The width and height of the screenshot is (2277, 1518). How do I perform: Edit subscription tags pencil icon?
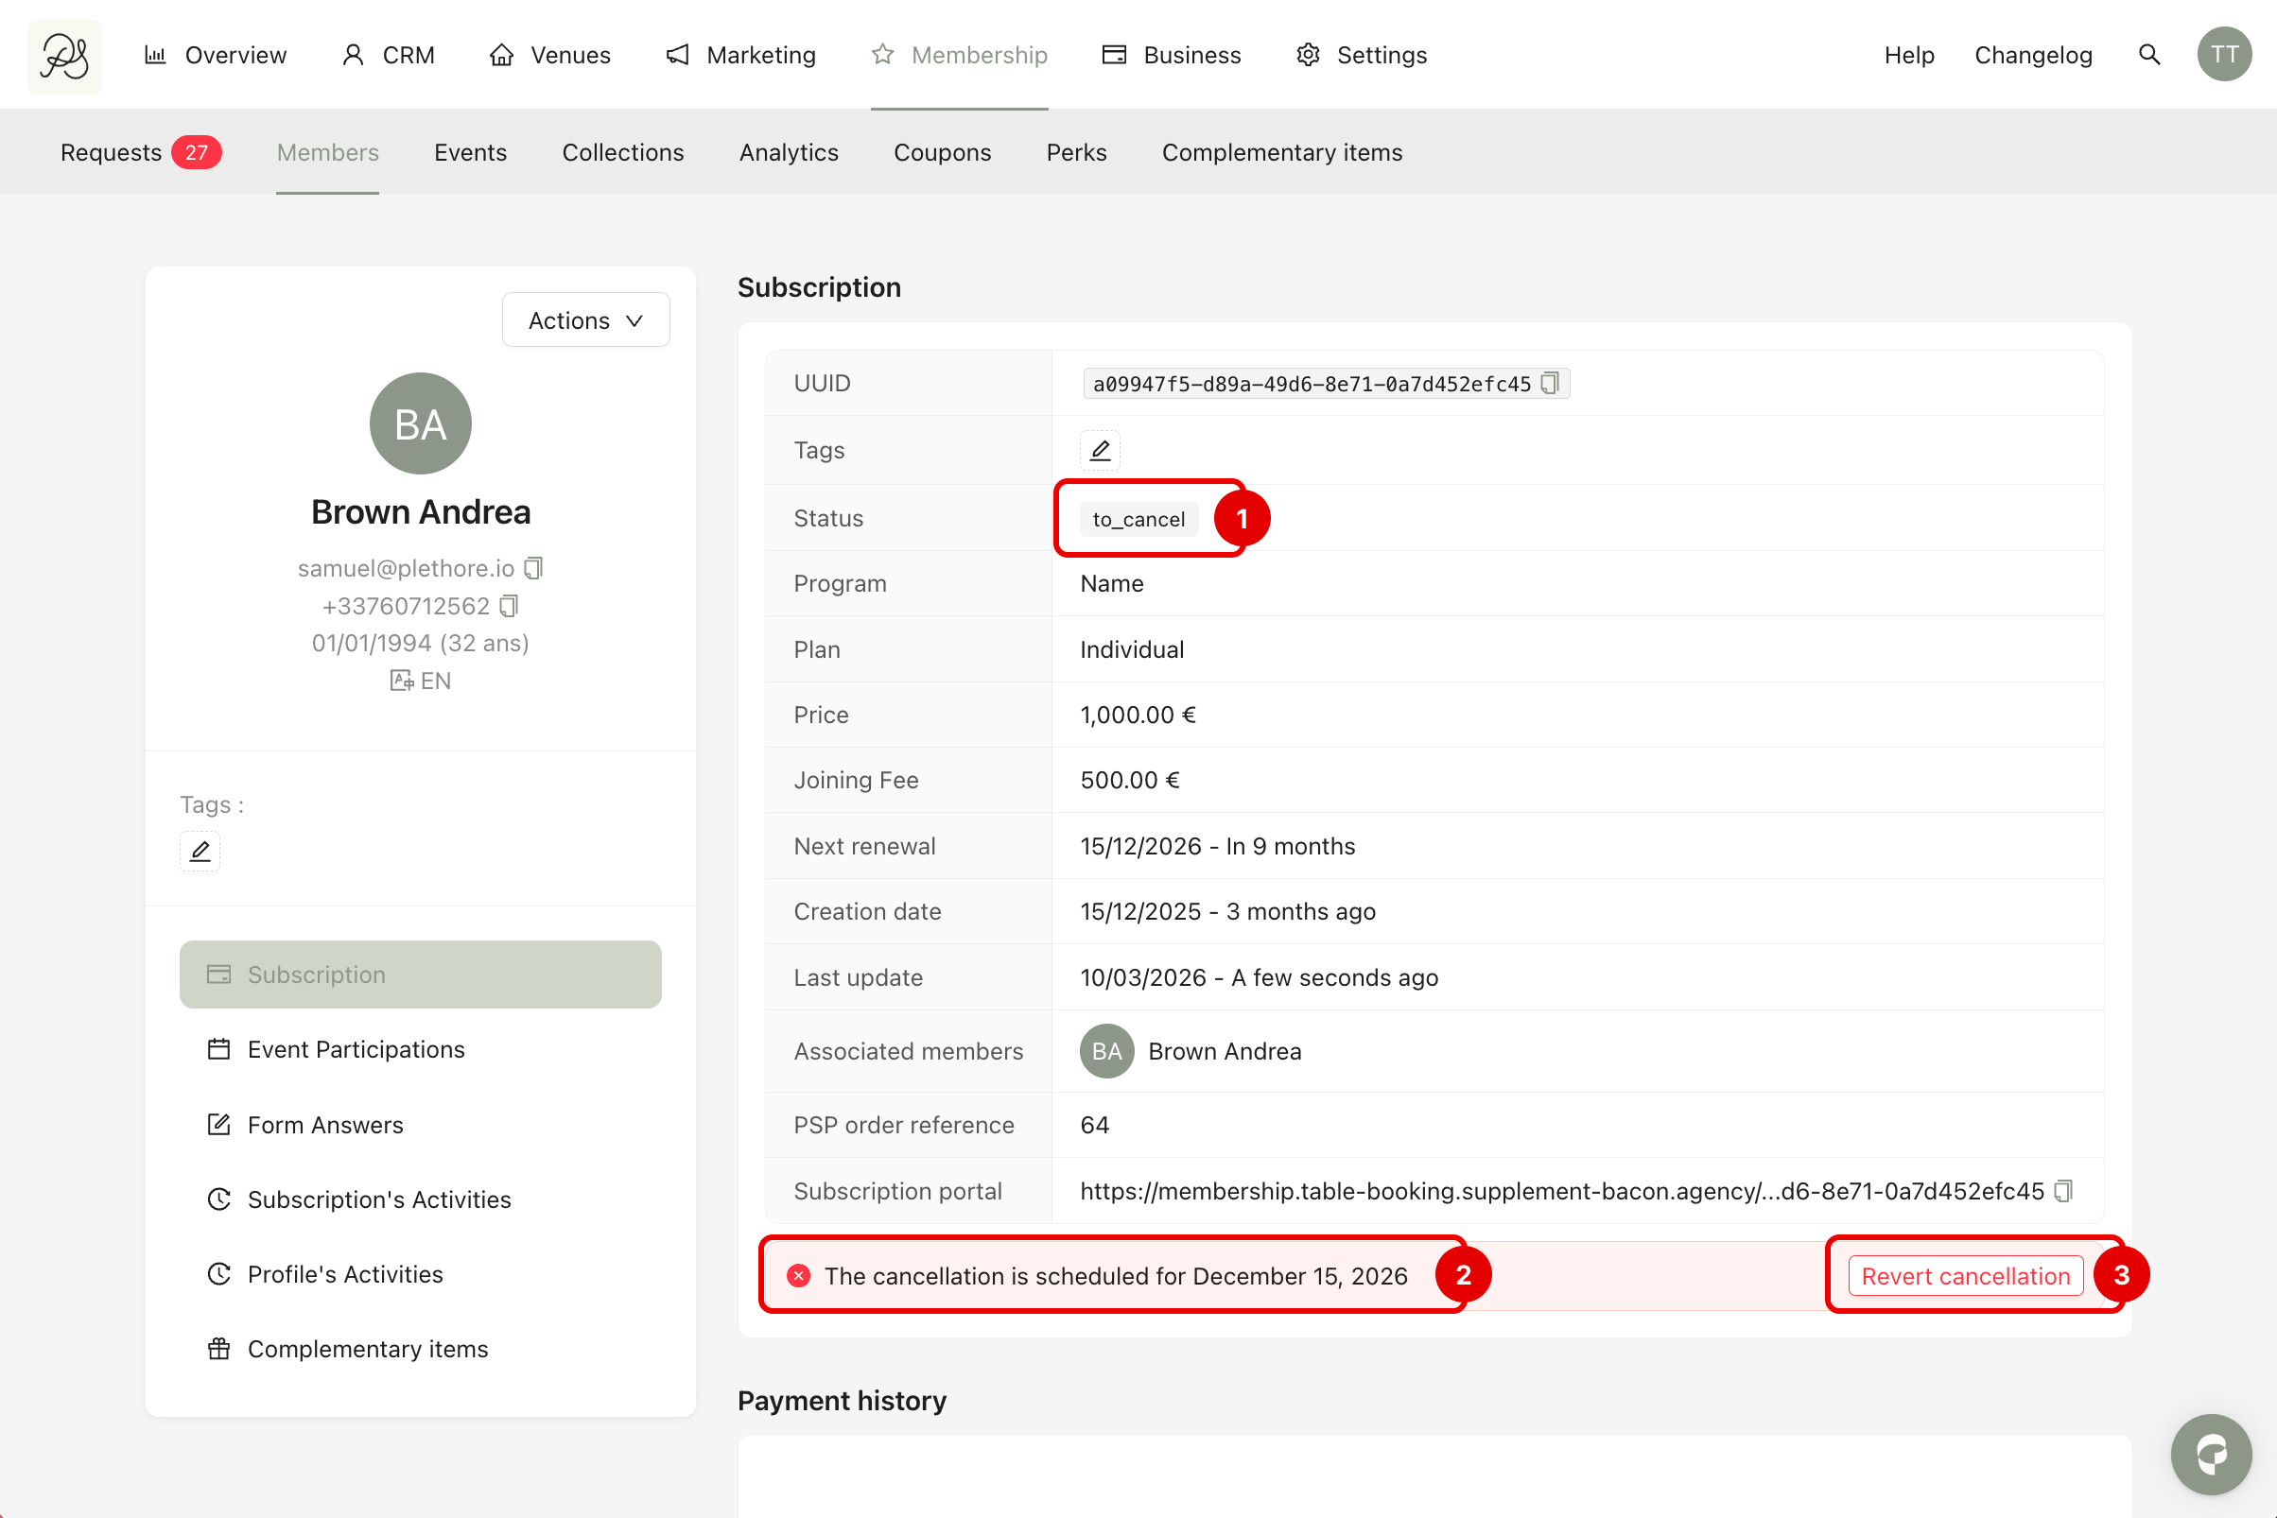[x=1100, y=450]
